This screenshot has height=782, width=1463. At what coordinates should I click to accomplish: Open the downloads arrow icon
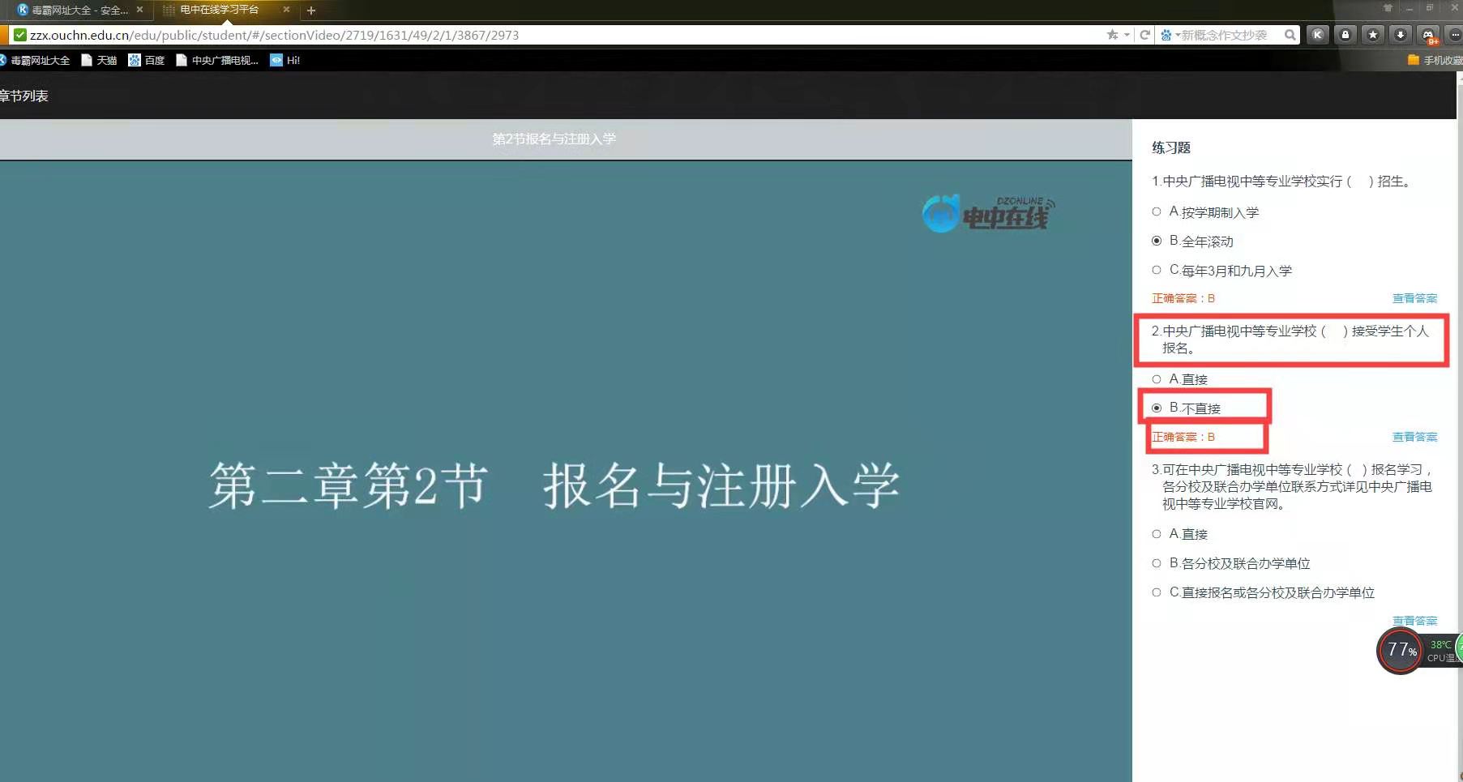[1401, 35]
